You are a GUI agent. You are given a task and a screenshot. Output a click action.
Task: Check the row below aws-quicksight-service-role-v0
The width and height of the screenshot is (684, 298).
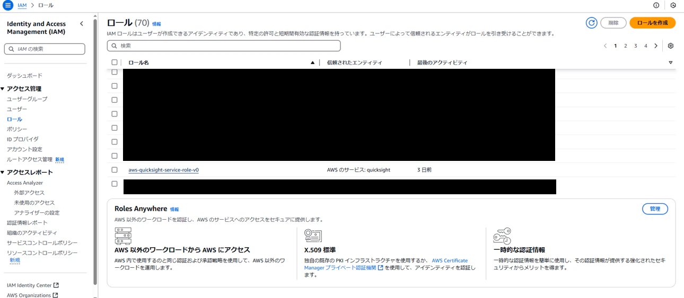(115, 184)
